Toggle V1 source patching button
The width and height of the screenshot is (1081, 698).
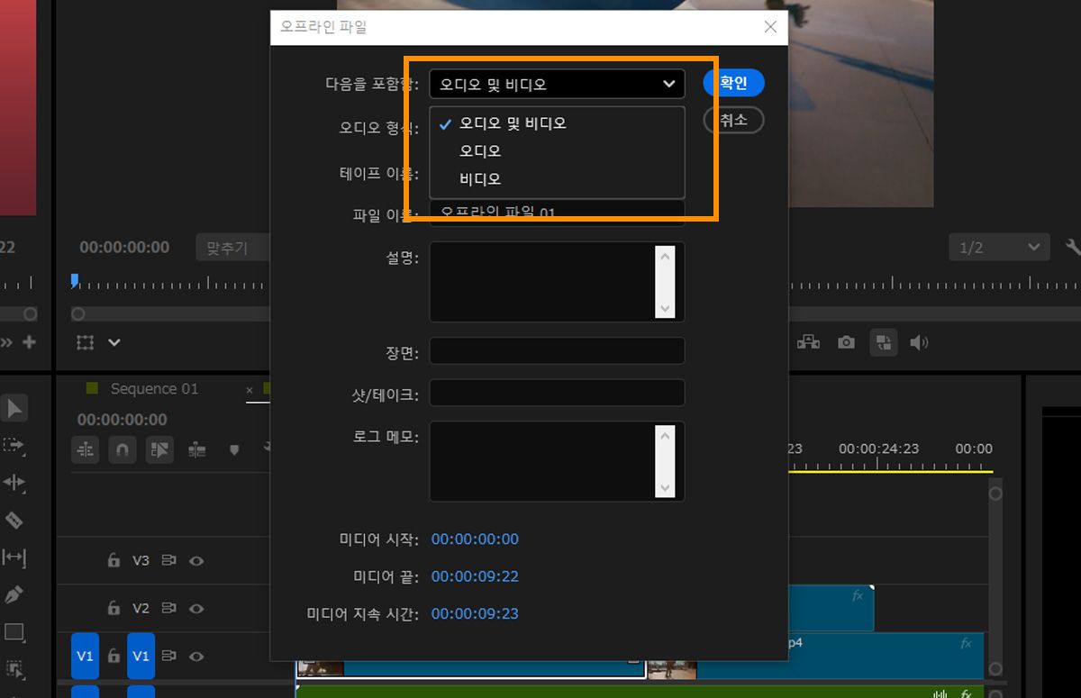click(x=85, y=656)
